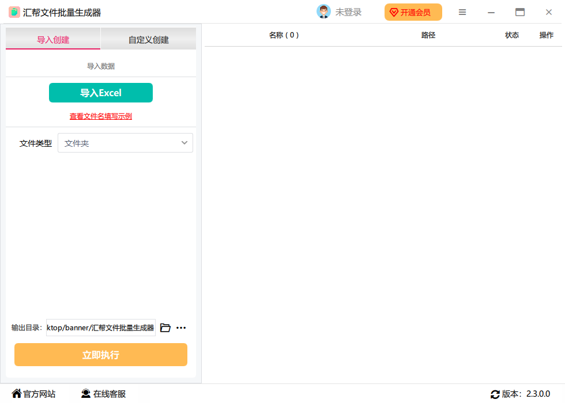The width and height of the screenshot is (565, 403).
Task: Switch to the 自定义创建 tab
Action: click(148, 39)
